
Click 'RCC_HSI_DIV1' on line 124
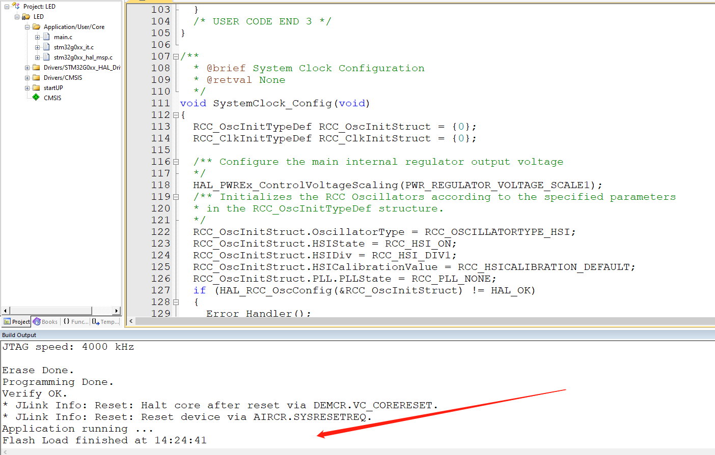click(x=411, y=255)
